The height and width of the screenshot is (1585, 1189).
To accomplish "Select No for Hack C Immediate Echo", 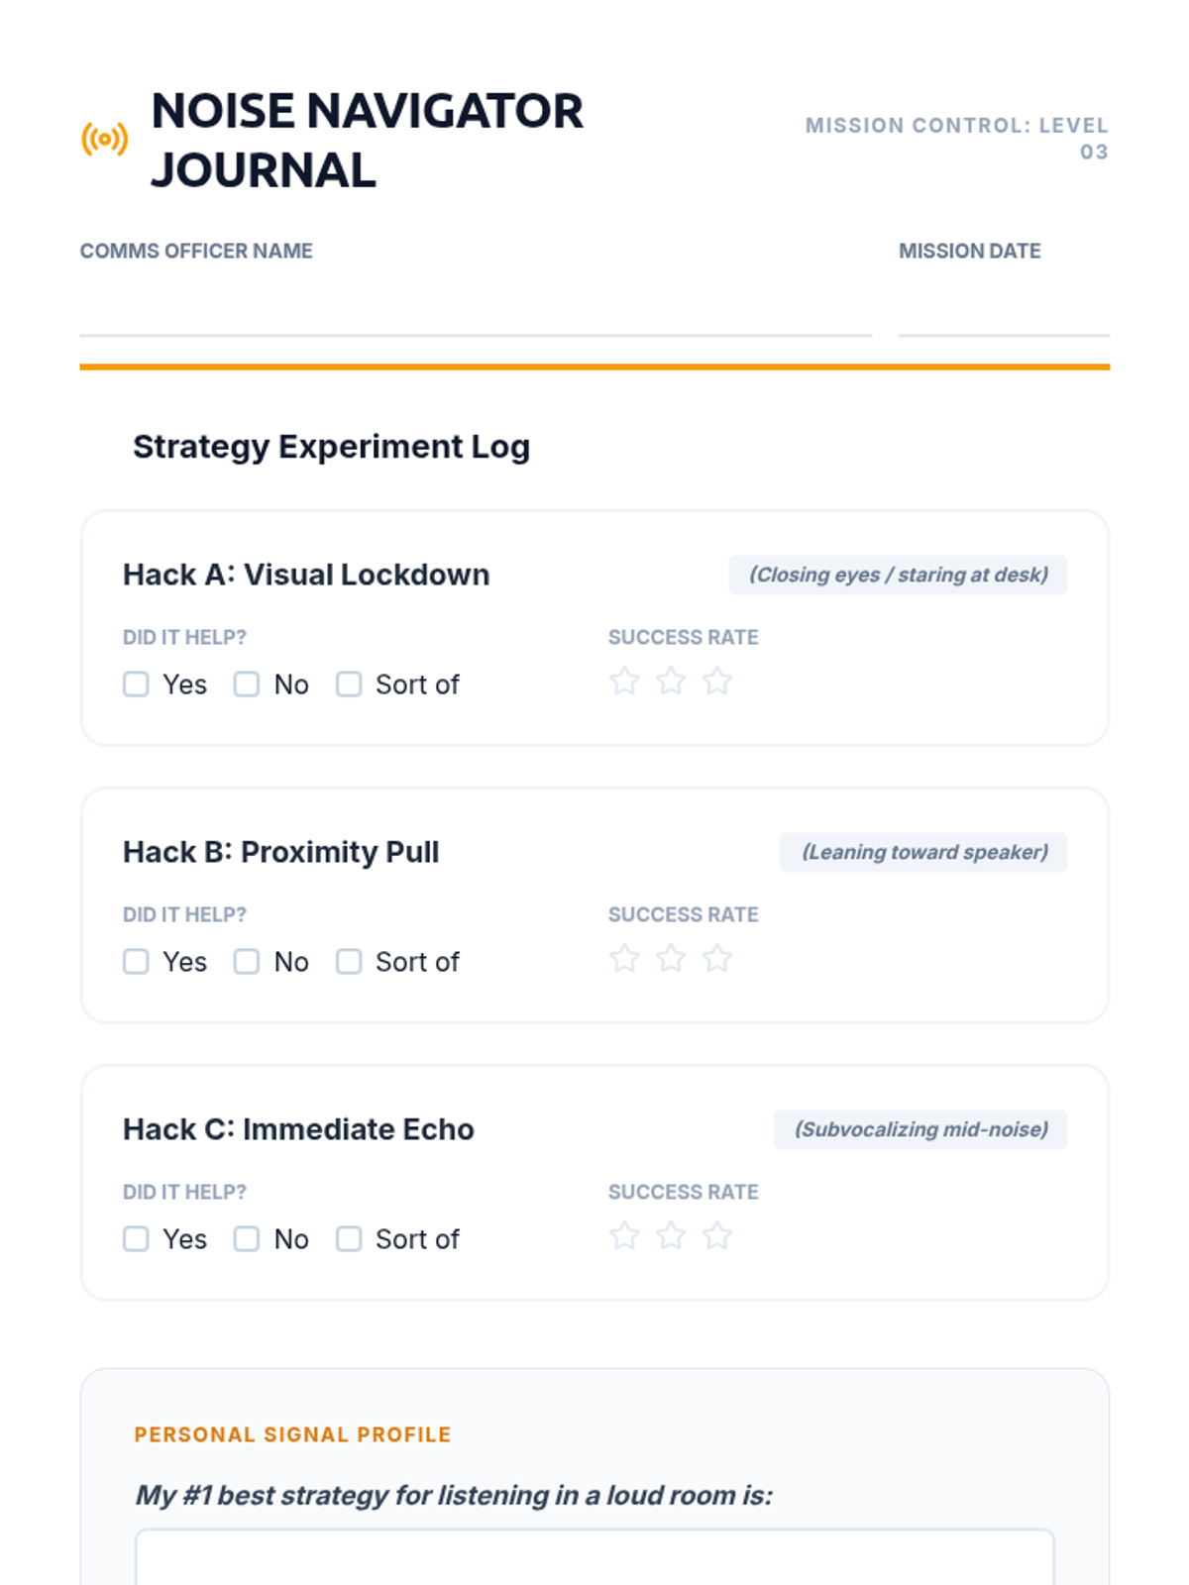I will [x=247, y=1239].
